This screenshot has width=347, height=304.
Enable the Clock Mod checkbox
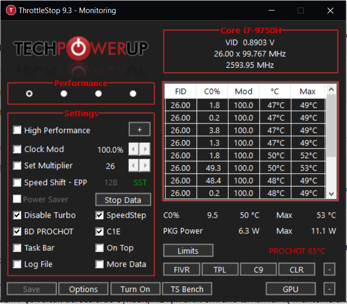tap(17, 149)
